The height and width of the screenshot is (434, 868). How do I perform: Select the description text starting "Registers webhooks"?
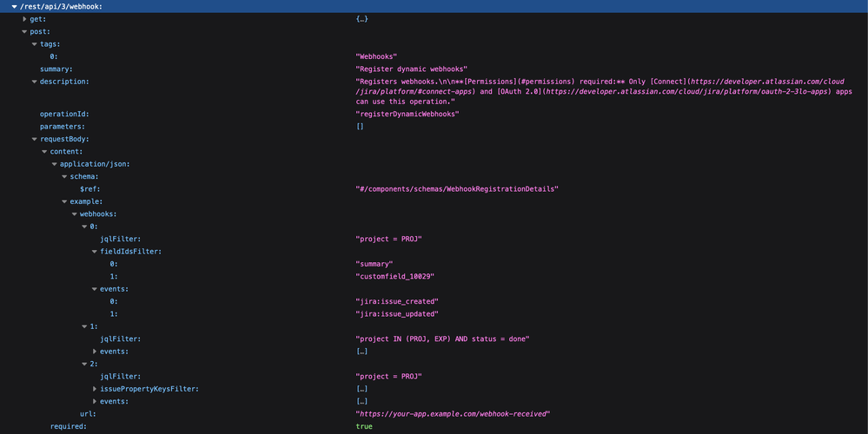(604, 92)
